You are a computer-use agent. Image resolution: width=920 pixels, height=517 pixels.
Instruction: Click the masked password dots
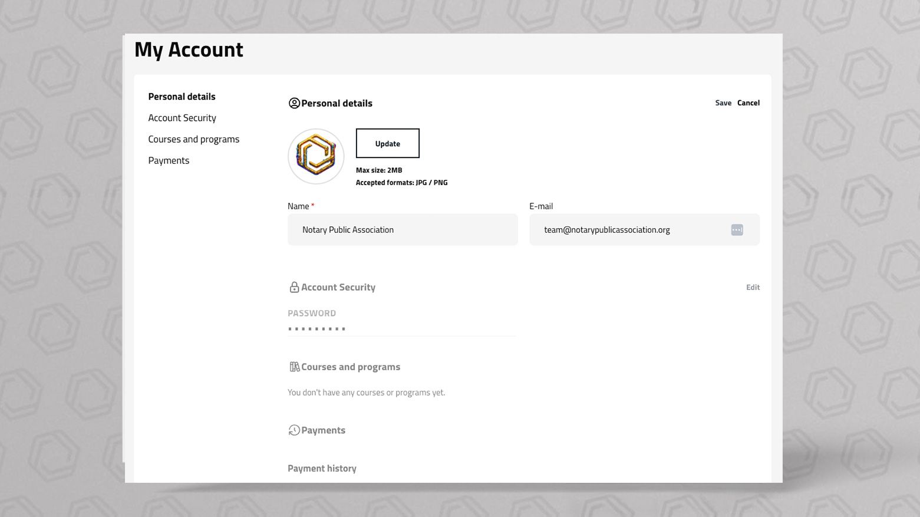point(317,328)
